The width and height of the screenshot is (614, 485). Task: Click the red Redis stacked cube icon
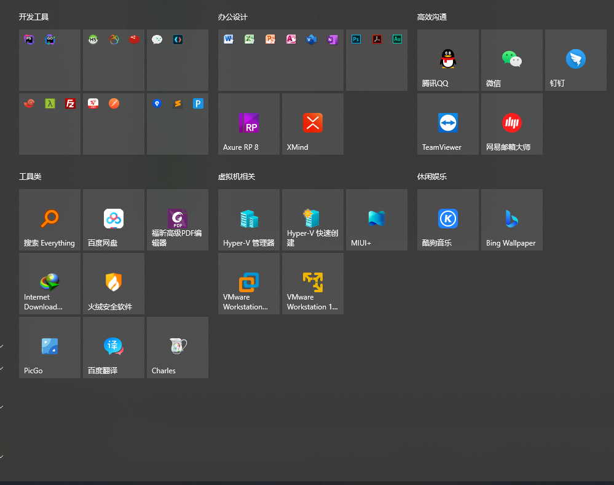coord(135,39)
